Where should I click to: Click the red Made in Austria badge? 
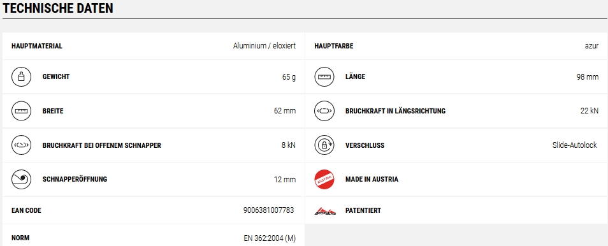pos(324,179)
